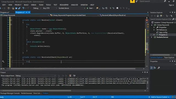Click the Save icon in toolbar
Viewport: 176px width, 99px height.
(x=16, y=8)
